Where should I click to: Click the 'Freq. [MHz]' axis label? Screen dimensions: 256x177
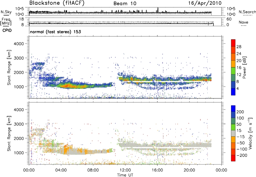click(6, 22)
